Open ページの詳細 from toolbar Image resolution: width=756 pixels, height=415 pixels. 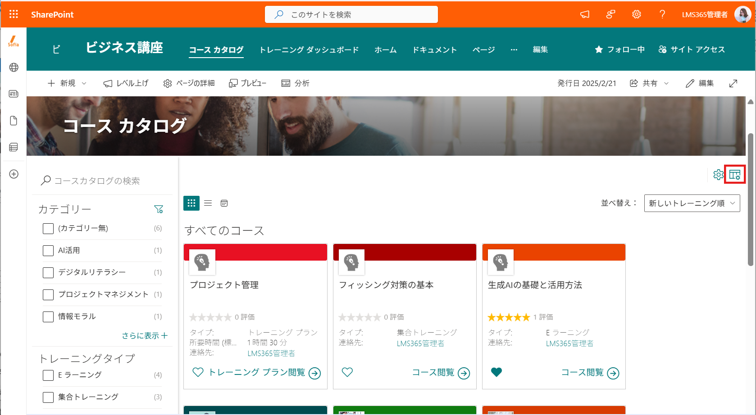189,83
